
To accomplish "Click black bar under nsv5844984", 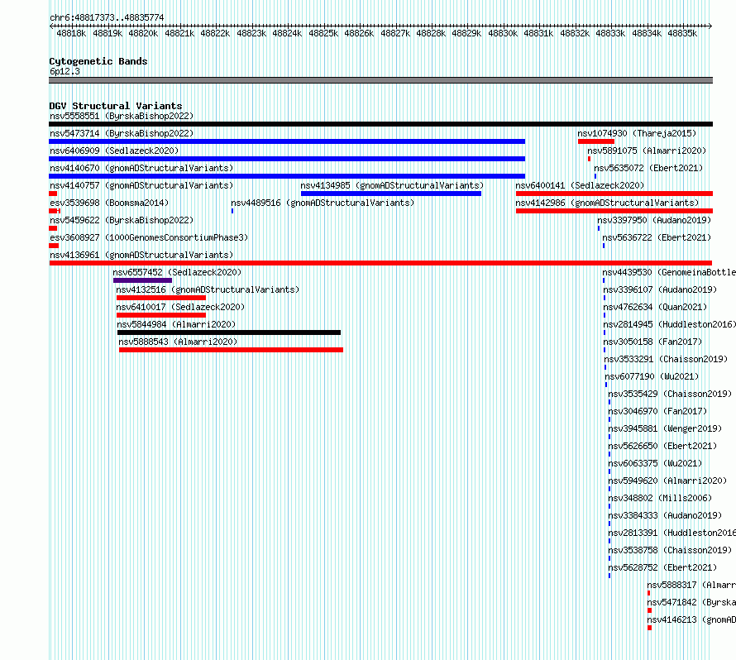I will click(229, 332).
